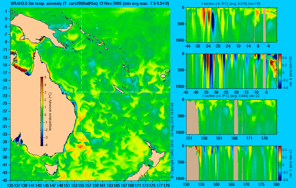Click the '-14' tick on top section panel
The width and height of the screenshot is (296, 188).
click(x=248, y=46)
